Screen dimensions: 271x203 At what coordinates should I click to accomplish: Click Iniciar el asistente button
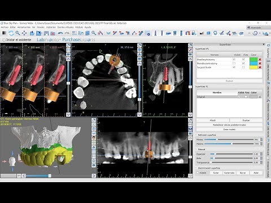pos(17,39)
